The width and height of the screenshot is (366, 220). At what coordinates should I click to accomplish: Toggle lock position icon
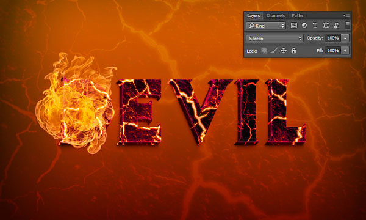284,51
